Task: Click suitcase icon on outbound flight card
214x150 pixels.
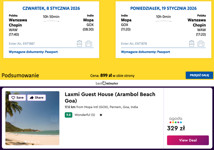Action: point(89,44)
